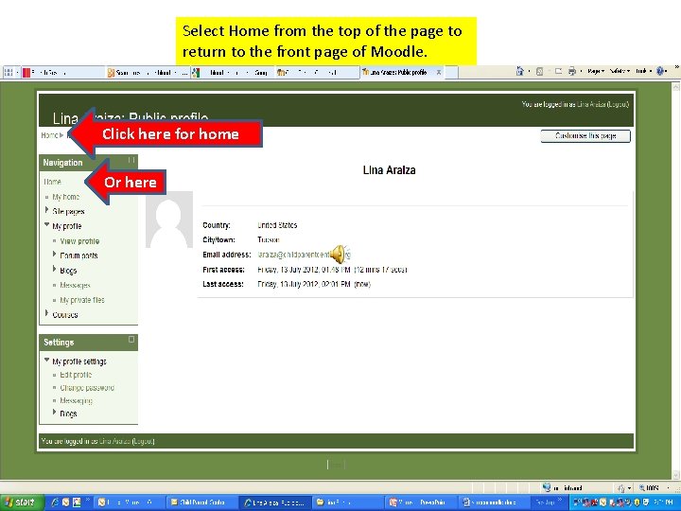
Task: Hide the Navigation block using its header icon
Action: point(131,160)
